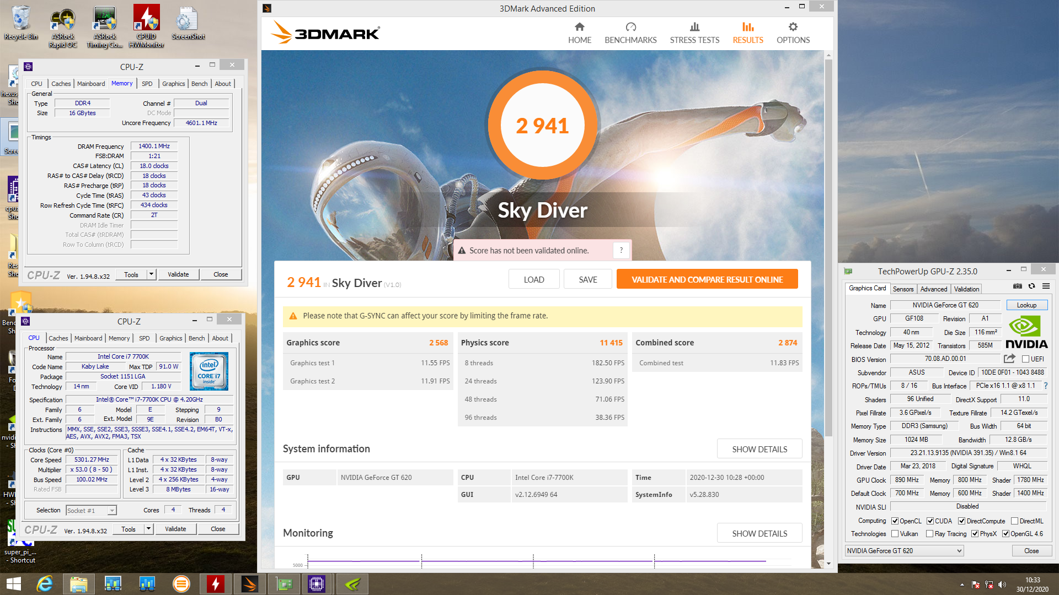Viewport: 1059px width, 595px height.
Task: Open the RESULTS section in 3DMark
Action: (748, 33)
